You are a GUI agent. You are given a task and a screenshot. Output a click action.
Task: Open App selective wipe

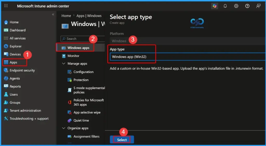(87, 112)
